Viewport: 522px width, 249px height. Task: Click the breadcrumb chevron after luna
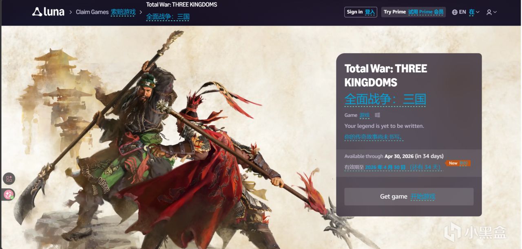point(70,12)
